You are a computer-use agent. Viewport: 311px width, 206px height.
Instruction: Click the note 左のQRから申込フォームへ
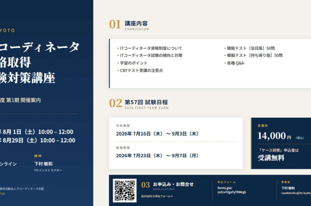(x=157, y=196)
